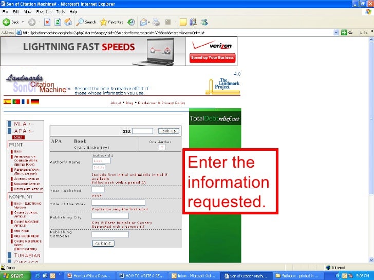
Task: Select Book under Print
Action: click(18, 151)
